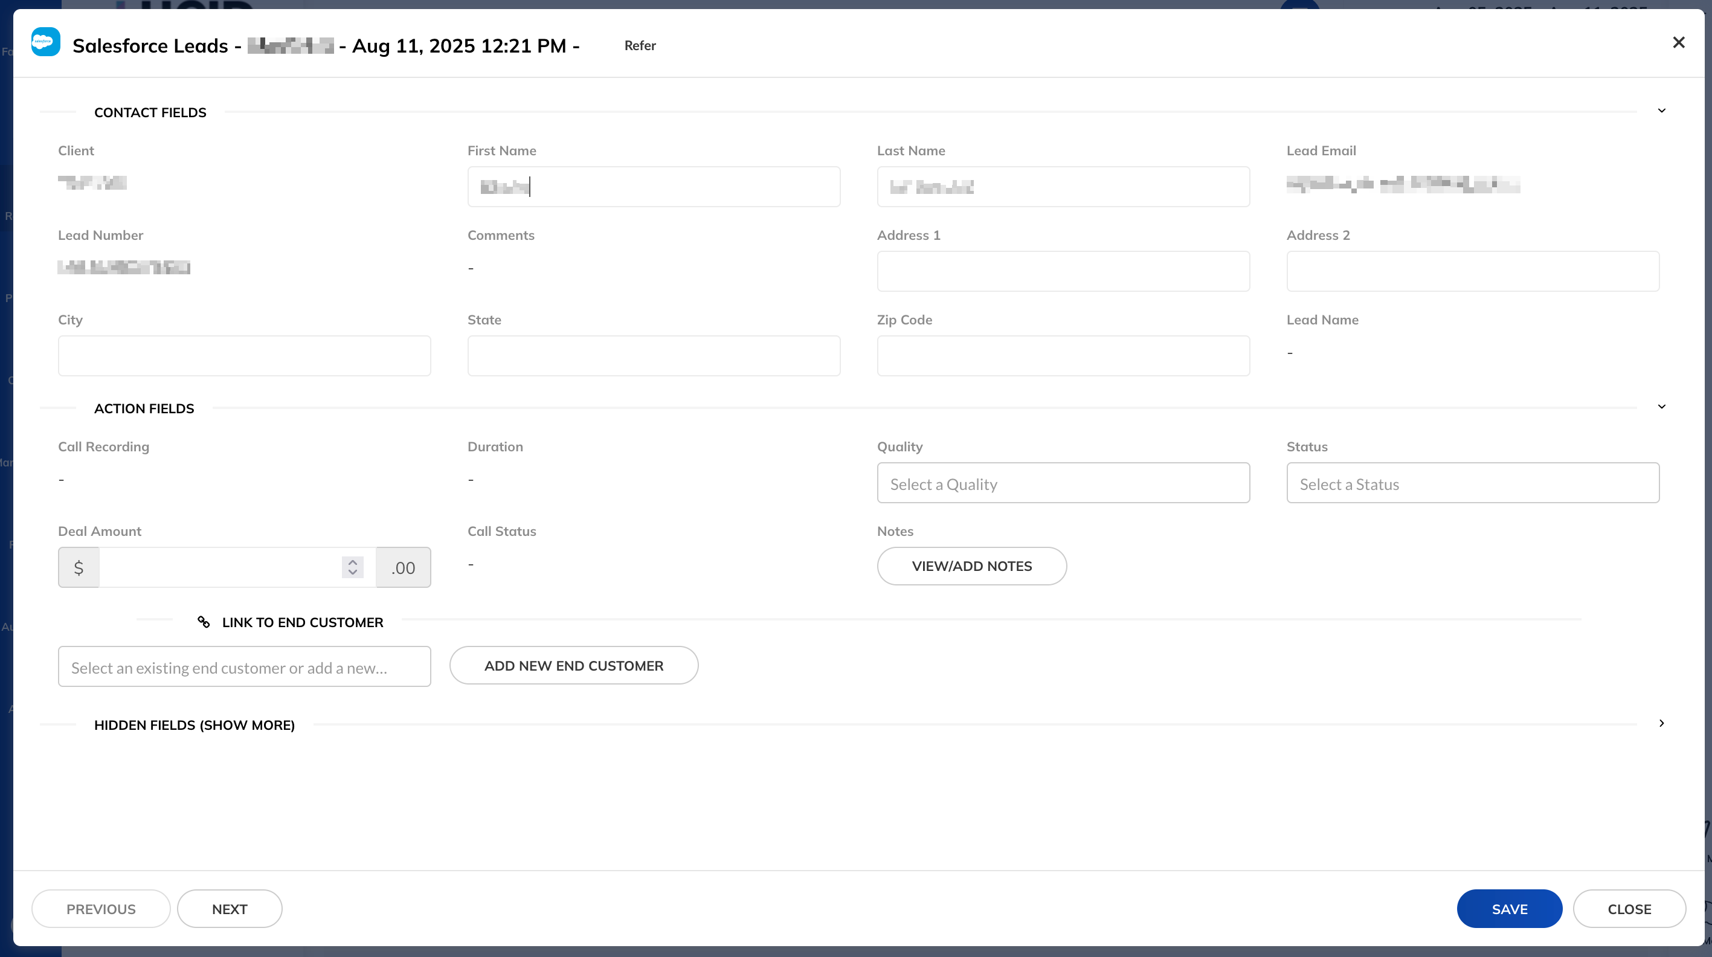Adjust the Deal Amount stepper arrows
Image resolution: width=1712 pixels, height=957 pixels.
click(x=352, y=567)
